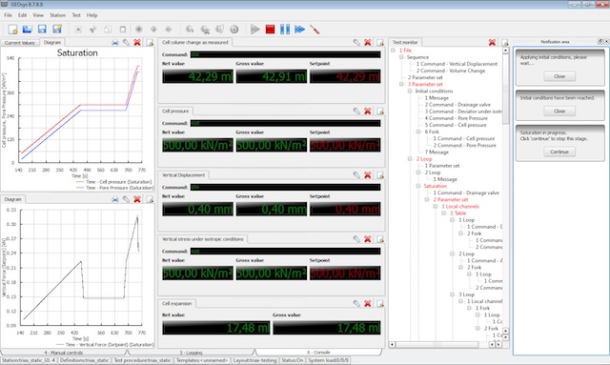Open wrench settings of lower Diagram panel
This screenshot has width=610, height=365.
[x=126, y=199]
